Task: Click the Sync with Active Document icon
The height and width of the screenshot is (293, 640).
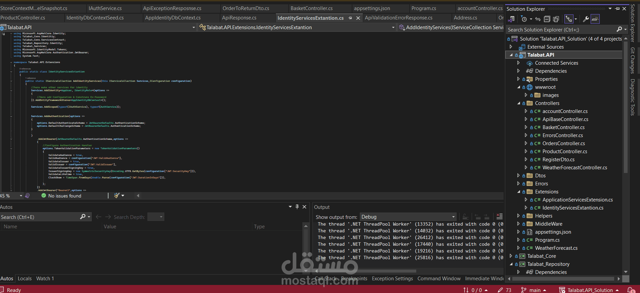Action: (538, 19)
